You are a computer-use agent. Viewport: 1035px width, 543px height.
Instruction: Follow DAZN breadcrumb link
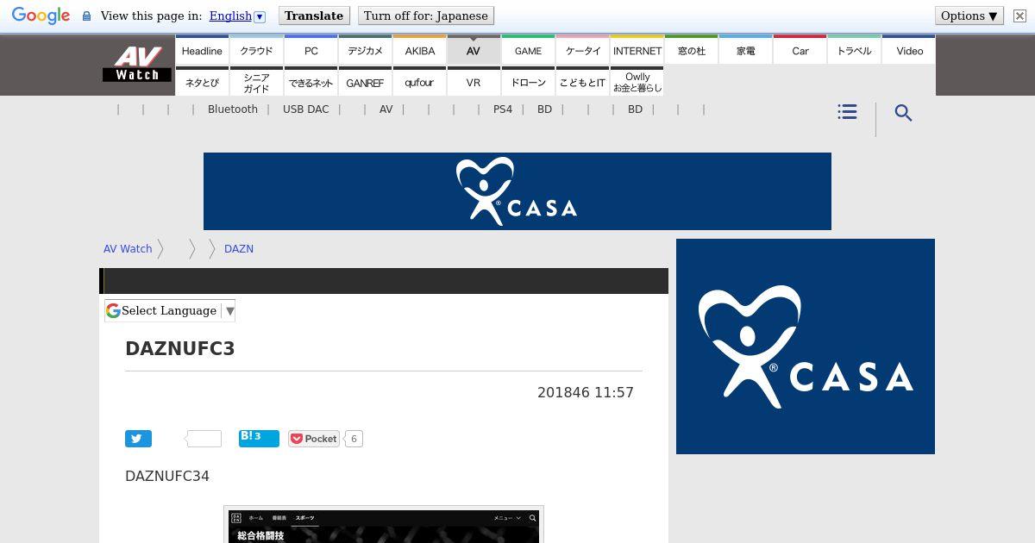239,248
